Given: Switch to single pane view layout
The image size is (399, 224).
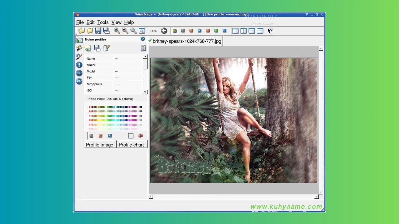Looking at the screenshot, I should (x=235, y=31).
